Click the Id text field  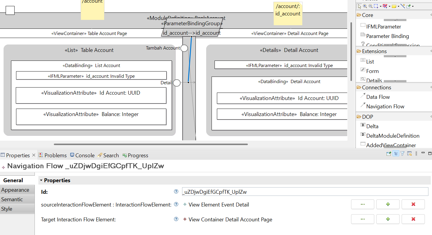click(305, 192)
